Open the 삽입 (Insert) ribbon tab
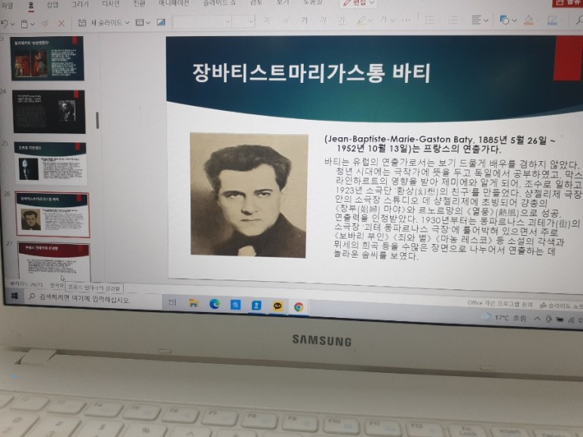 (x=53, y=5)
